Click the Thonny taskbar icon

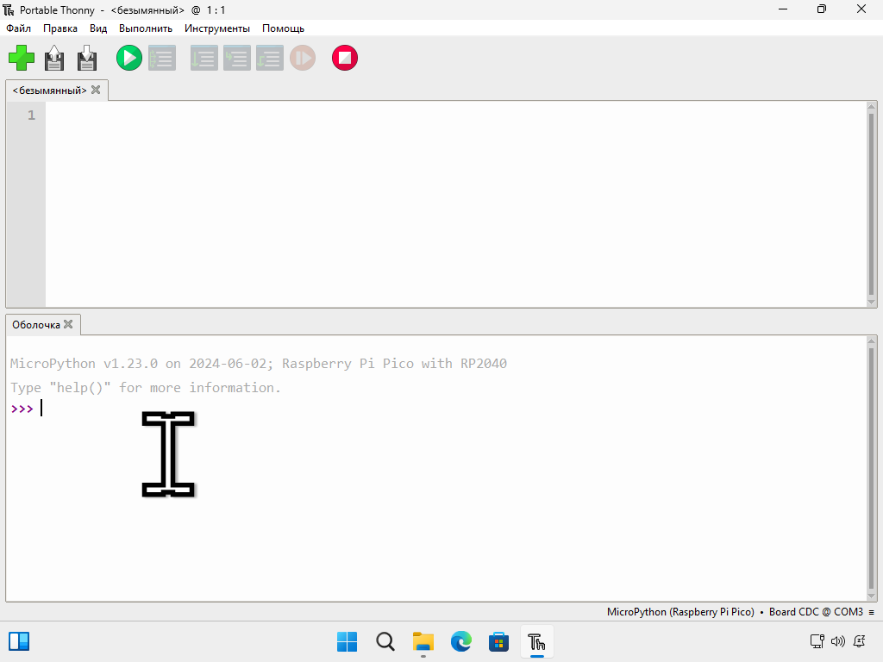click(536, 641)
